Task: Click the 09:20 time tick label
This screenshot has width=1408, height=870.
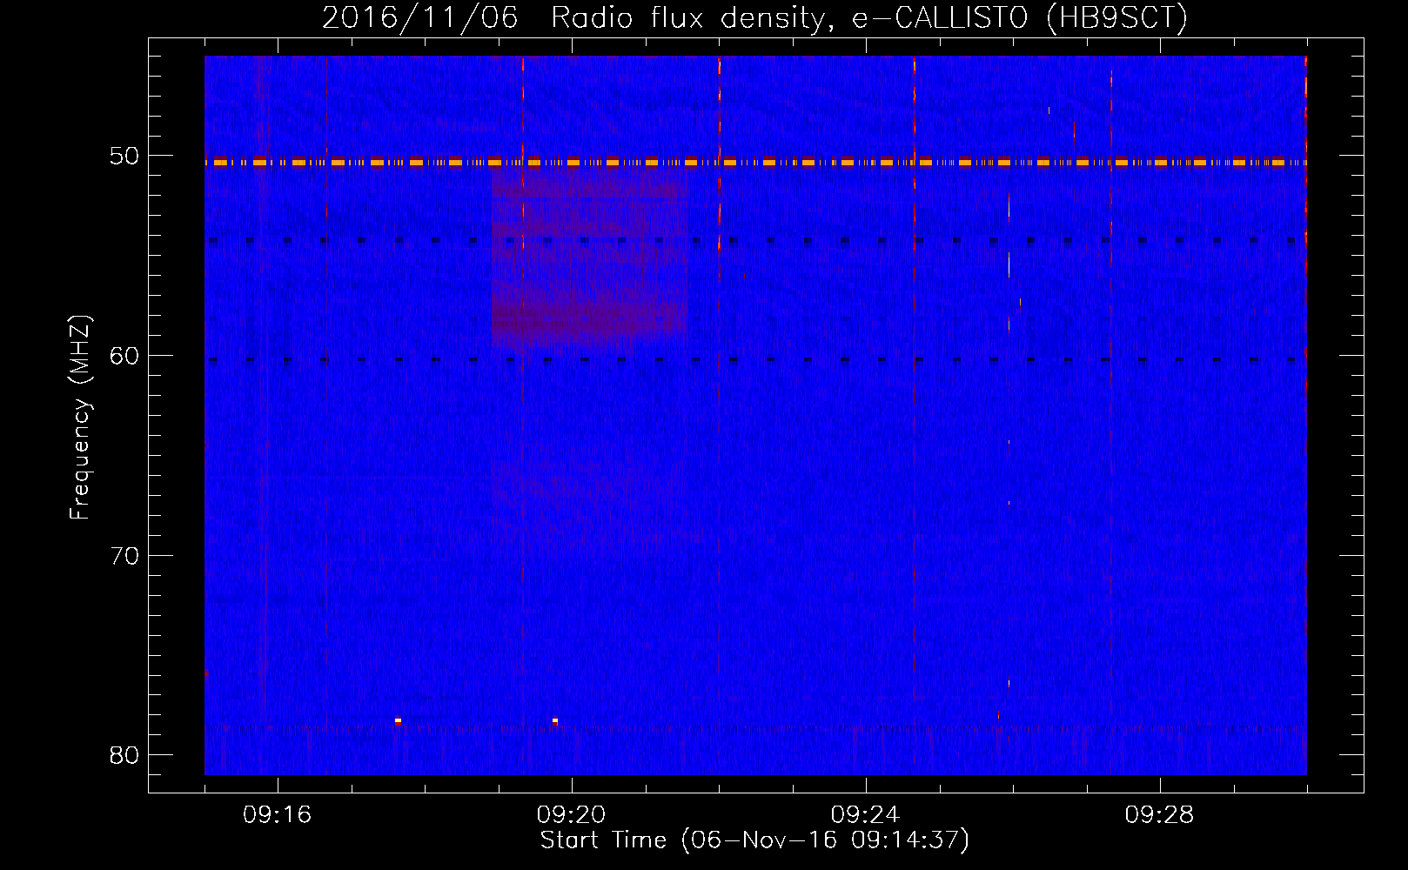Action: point(572,815)
